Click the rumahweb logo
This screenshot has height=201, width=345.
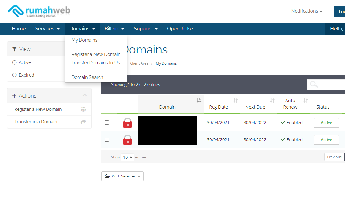(x=39, y=11)
